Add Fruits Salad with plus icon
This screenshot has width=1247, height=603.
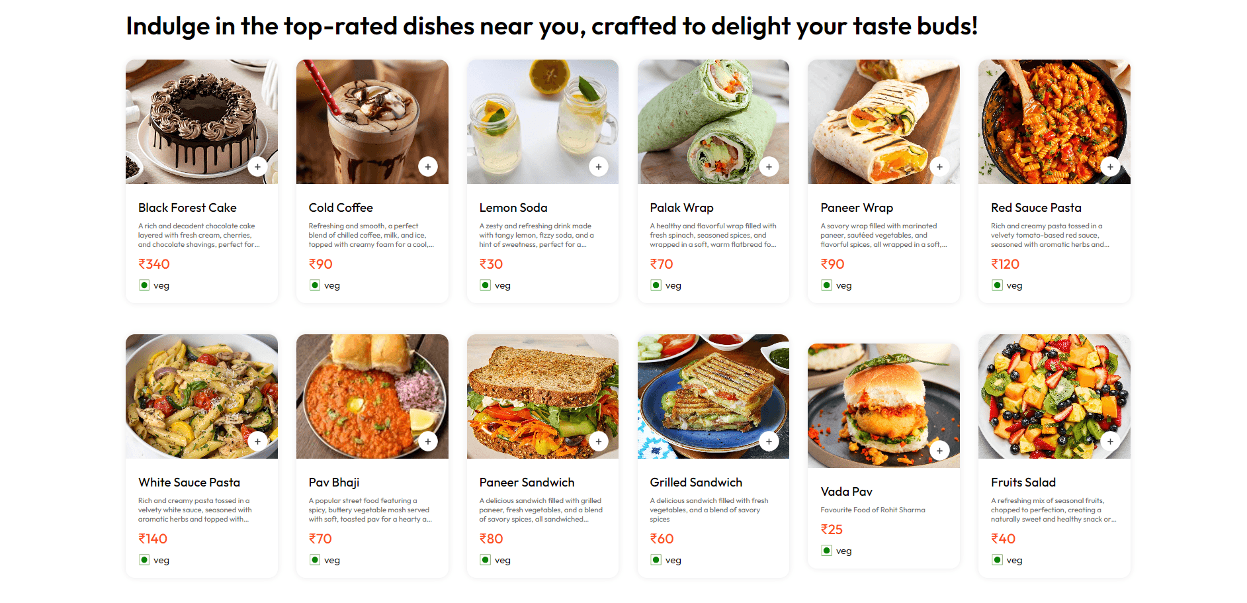[x=1110, y=441]
